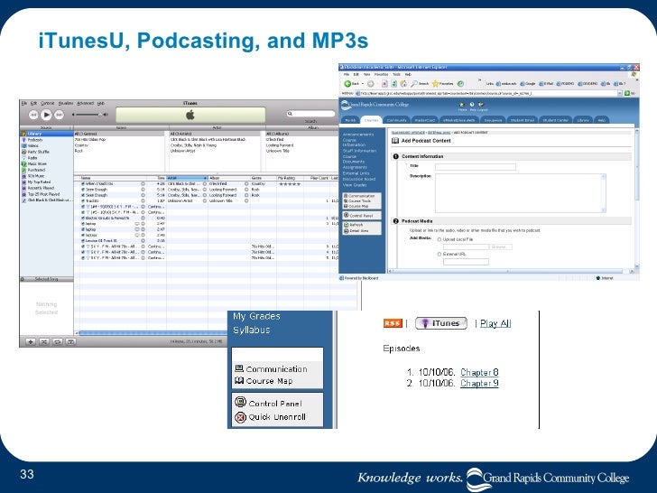Click the podcast Description text area
Screen dimensions: 657x493
pyautogui.click(x=521, y=193)
